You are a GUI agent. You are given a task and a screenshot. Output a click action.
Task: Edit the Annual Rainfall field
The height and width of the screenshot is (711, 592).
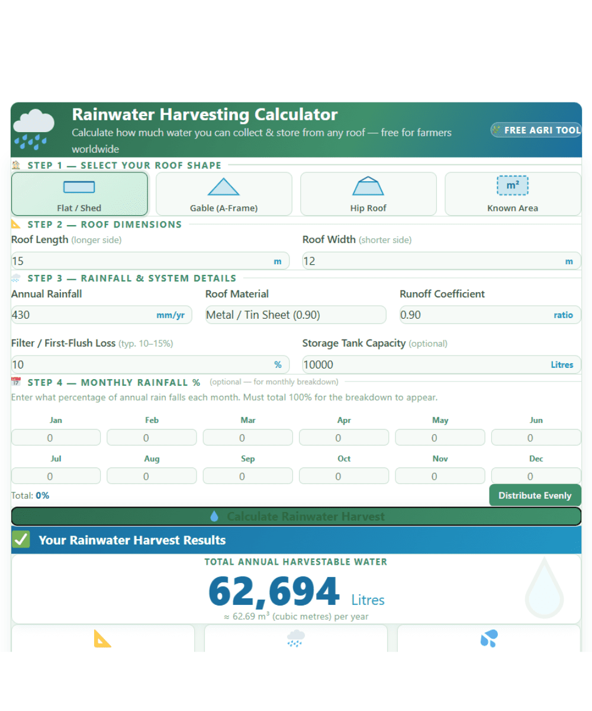click(102, 315)
